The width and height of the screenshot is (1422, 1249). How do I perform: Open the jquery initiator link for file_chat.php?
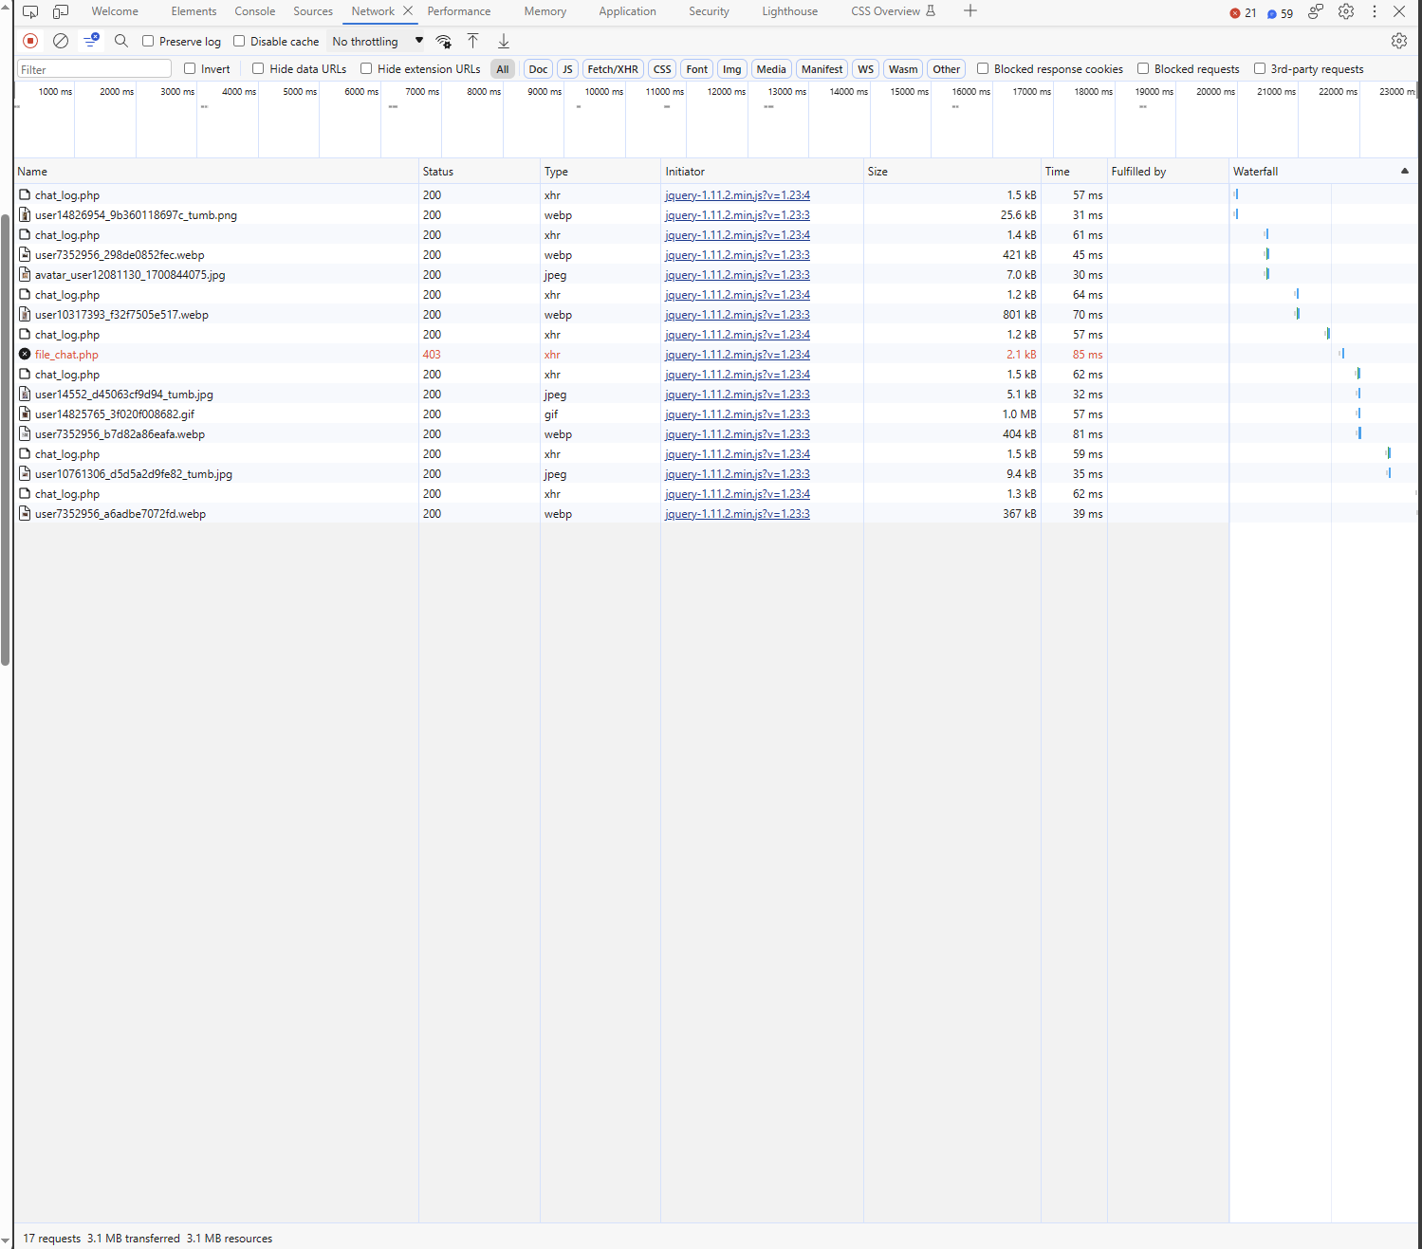(x=737, y=355)
